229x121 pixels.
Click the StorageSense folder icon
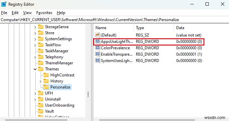(x=41, y=27)
